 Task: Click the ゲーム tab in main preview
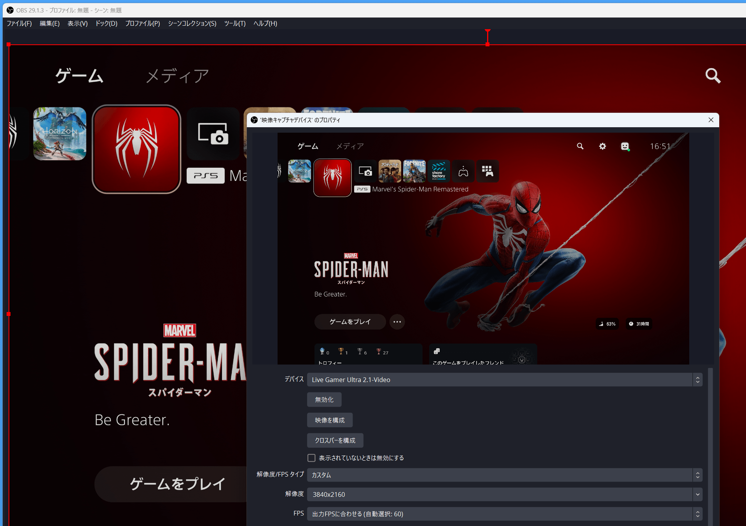[79, 75]
